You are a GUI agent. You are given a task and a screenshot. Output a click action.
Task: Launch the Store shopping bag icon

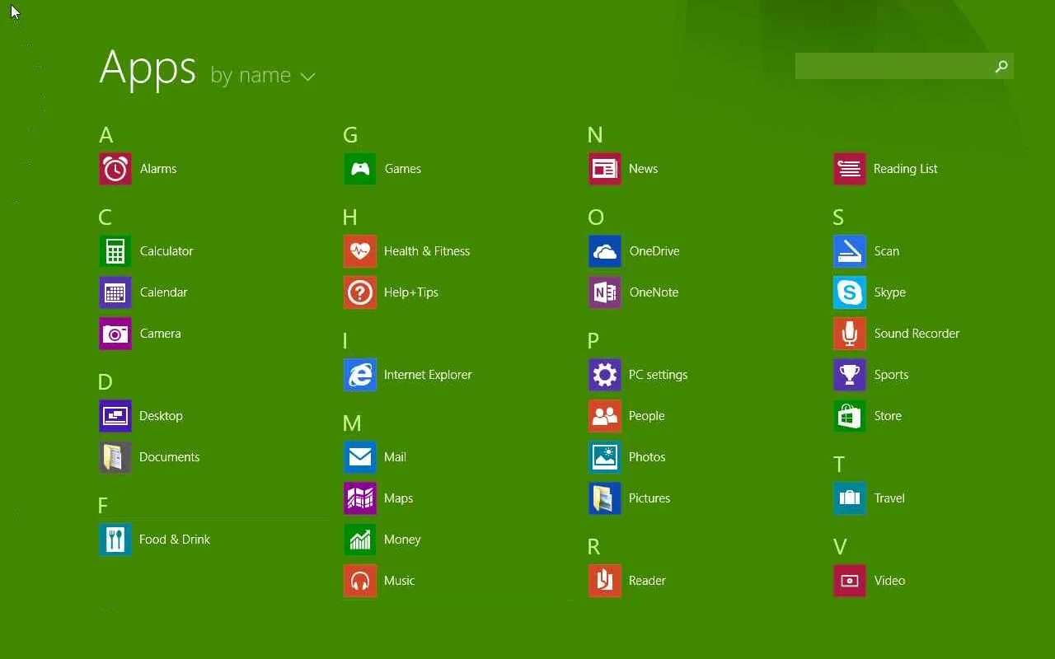[850, 416]
